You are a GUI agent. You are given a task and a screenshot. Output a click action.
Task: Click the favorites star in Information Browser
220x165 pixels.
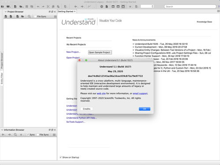tap(21, 135)
